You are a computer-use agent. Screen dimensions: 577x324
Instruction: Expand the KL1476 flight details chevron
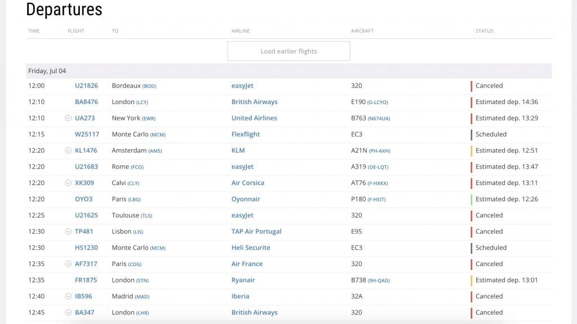coord(68,151)
